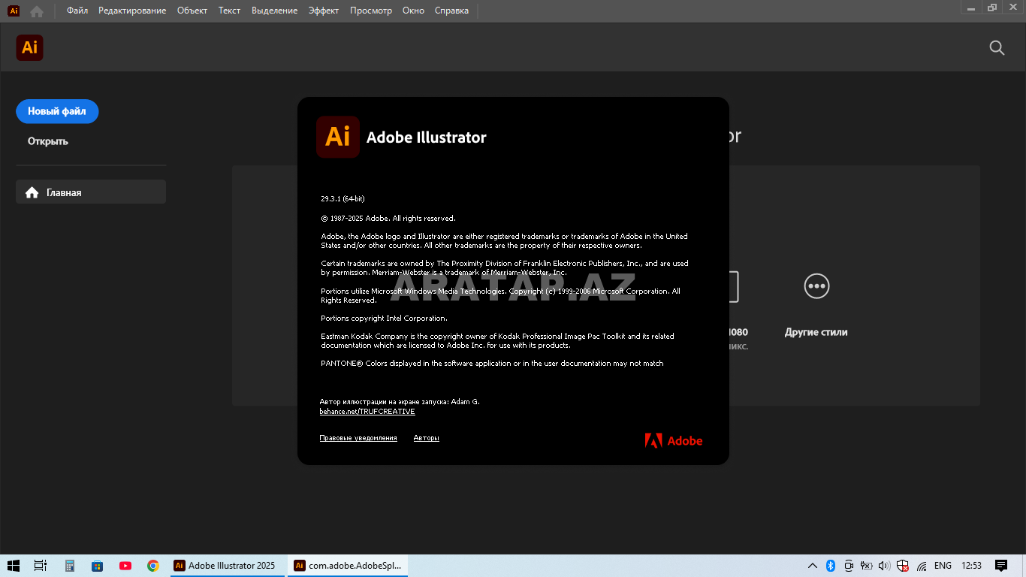1026x577 pixels.
Task: Open the Выделение menu
Action: coord(275,11)
